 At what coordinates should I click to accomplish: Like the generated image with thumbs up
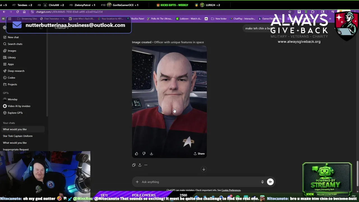click(137, 154)
